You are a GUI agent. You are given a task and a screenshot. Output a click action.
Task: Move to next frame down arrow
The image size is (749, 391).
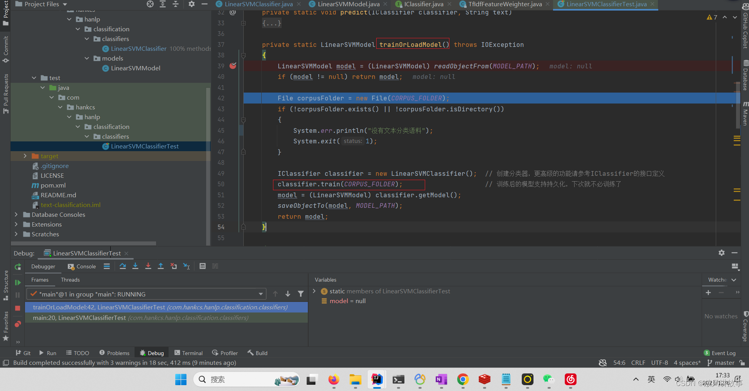pos(288,294)
